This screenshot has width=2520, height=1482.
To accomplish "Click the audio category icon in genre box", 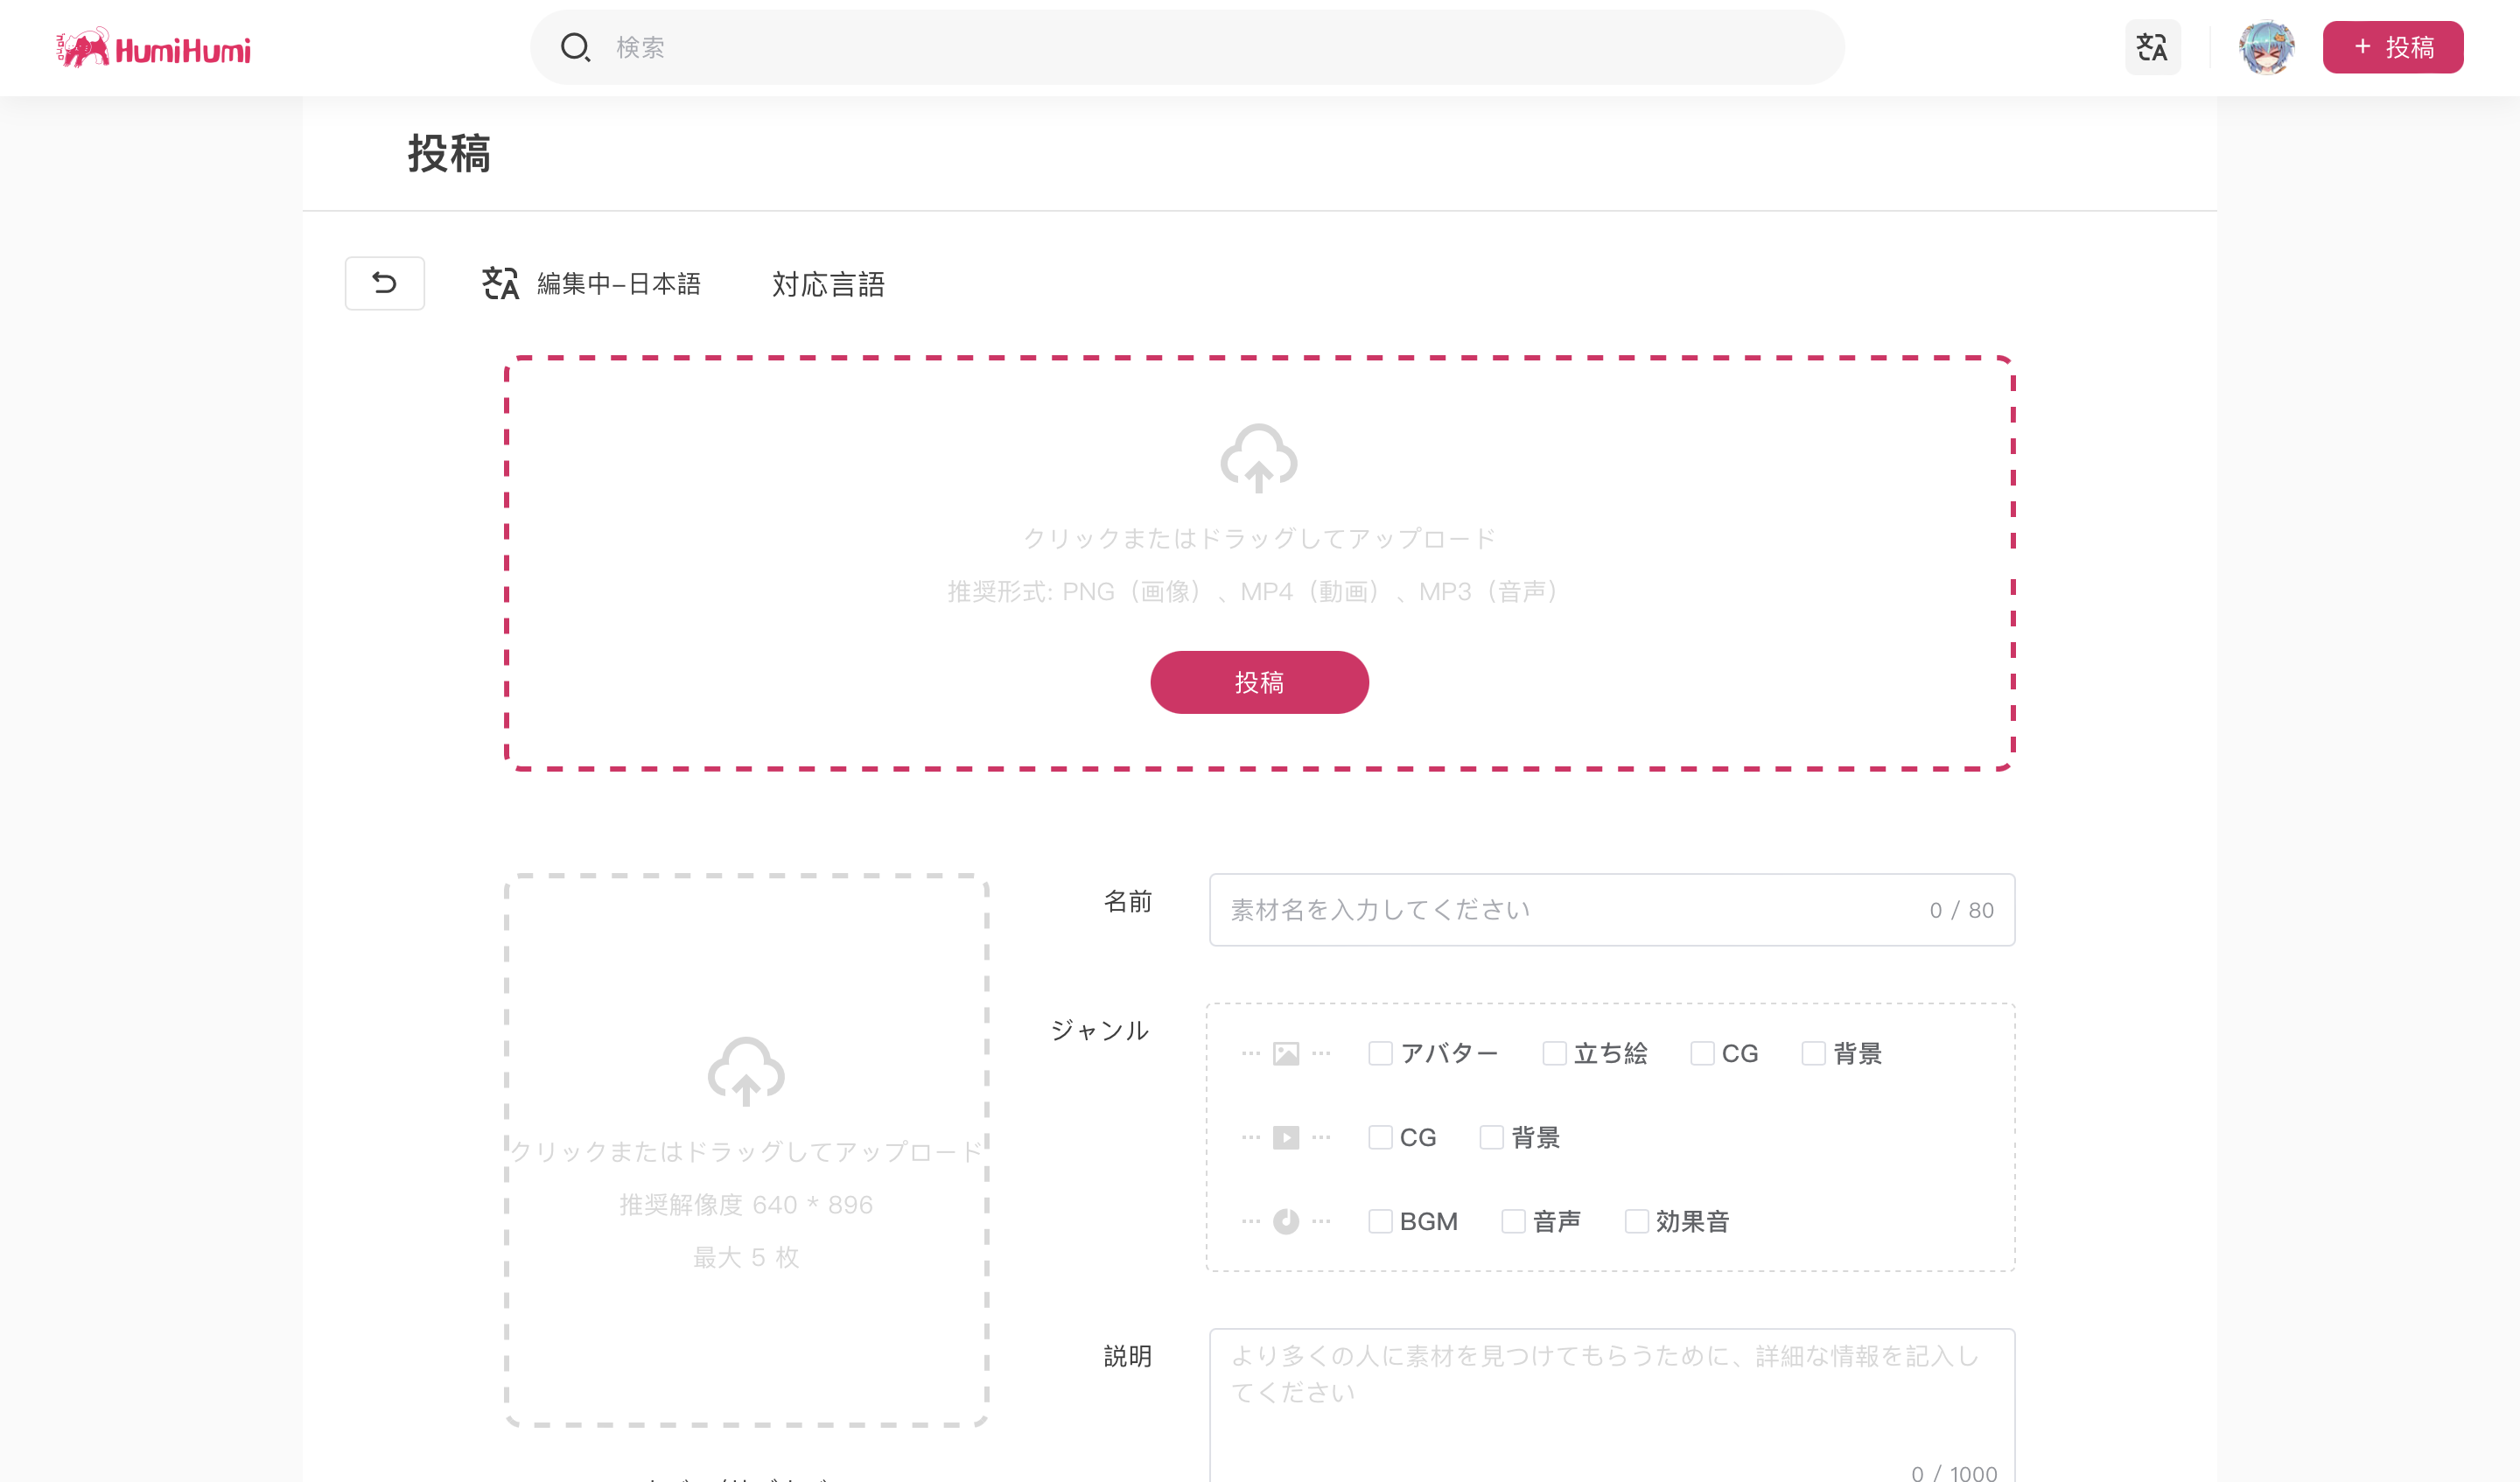I will (x=1285, y=1221).
